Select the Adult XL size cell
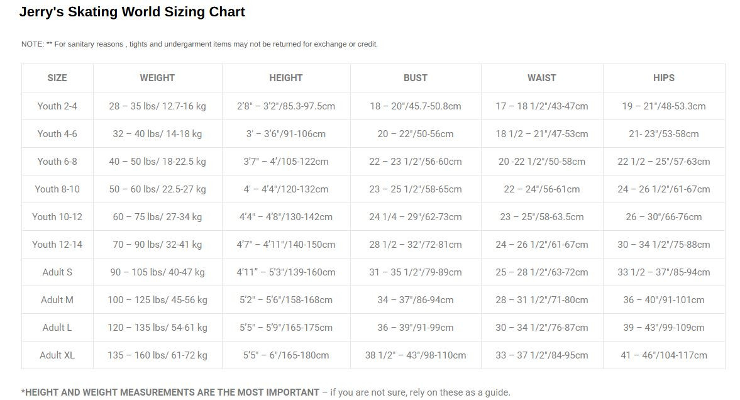The height and width of the screenshot is (400, 740). coord(57,355)
